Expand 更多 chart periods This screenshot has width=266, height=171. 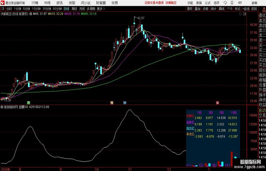coord(101,9)
